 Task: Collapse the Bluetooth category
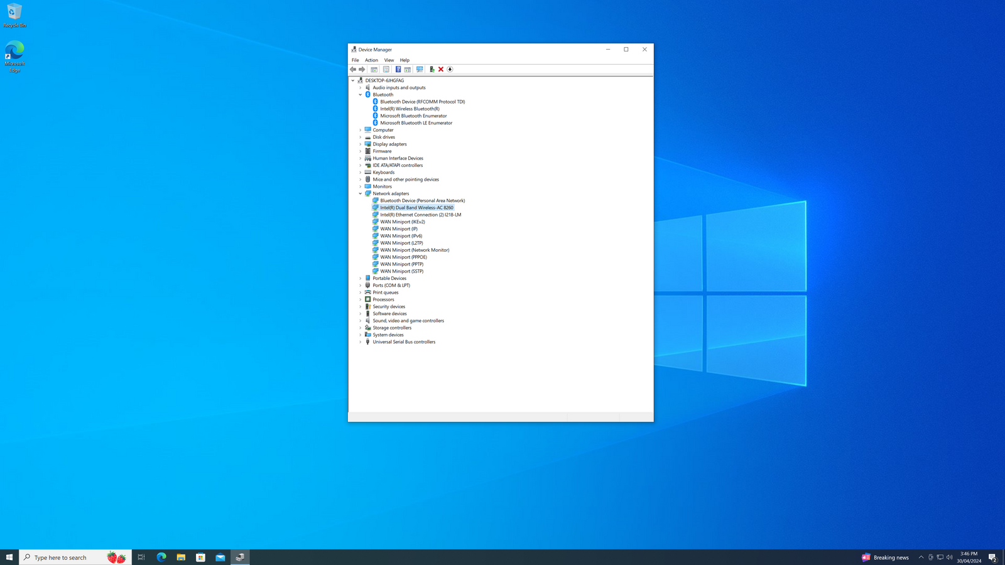pyautogui.click(x=361, y=95)
